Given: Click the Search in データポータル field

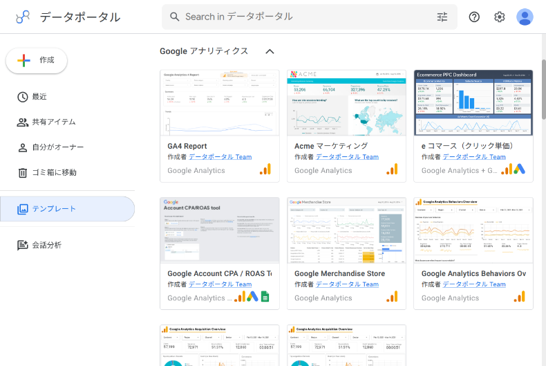Looking at the screenshot, I should (x=310, y=17).
